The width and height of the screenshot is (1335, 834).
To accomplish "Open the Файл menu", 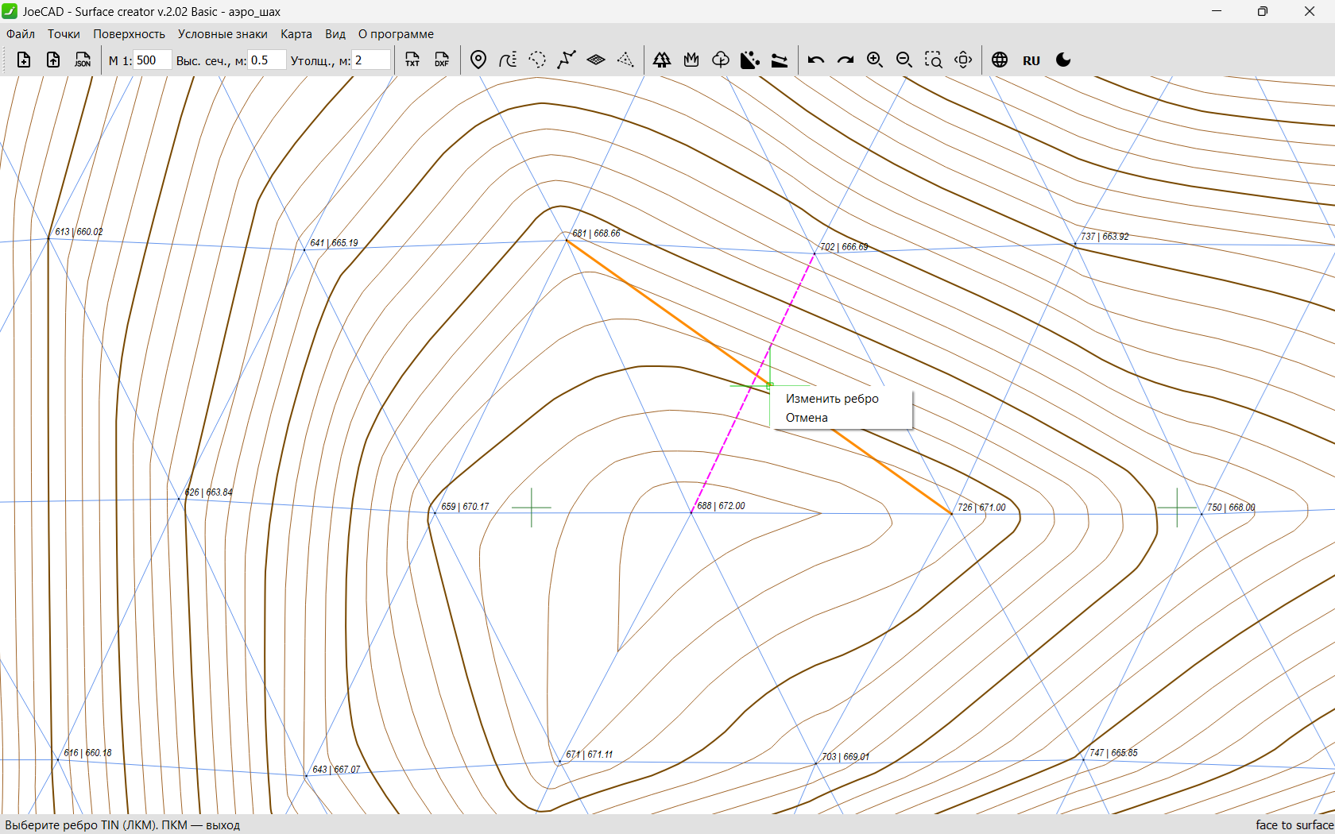I will tap(21, 34).
